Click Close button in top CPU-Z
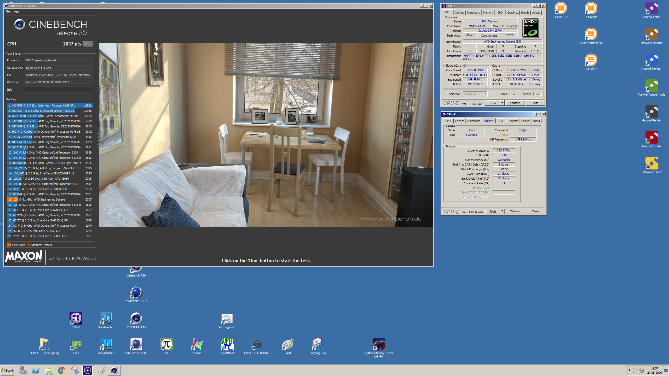This screenshot has height=376, width=669. coord(535,103)
